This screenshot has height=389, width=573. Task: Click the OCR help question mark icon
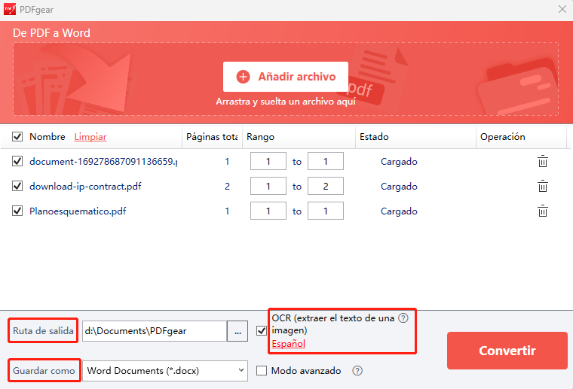pos(403,318)
